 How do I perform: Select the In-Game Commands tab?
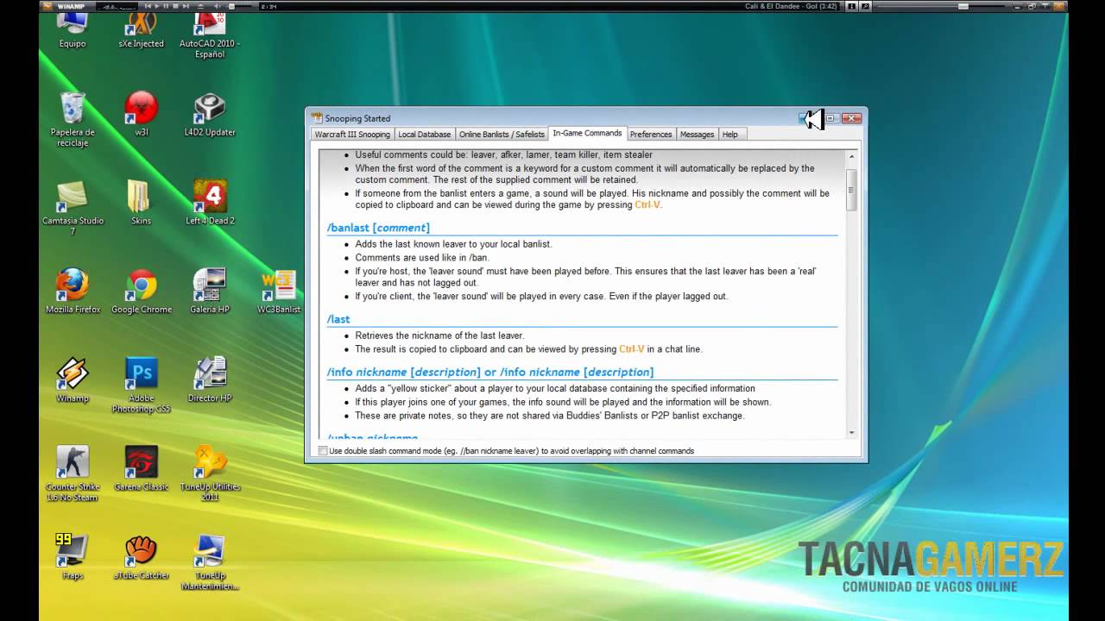point(587,134)
